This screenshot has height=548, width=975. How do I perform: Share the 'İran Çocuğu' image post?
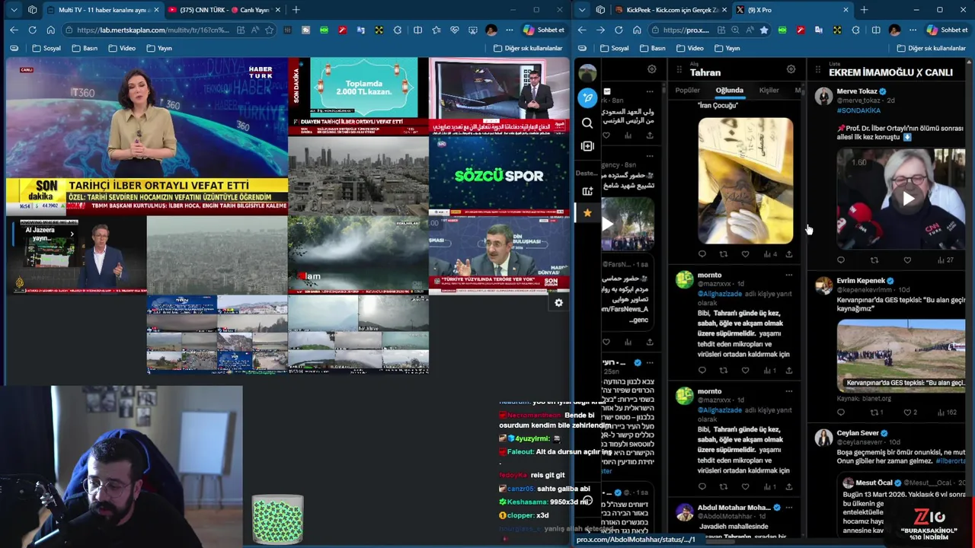coord(789,254)
